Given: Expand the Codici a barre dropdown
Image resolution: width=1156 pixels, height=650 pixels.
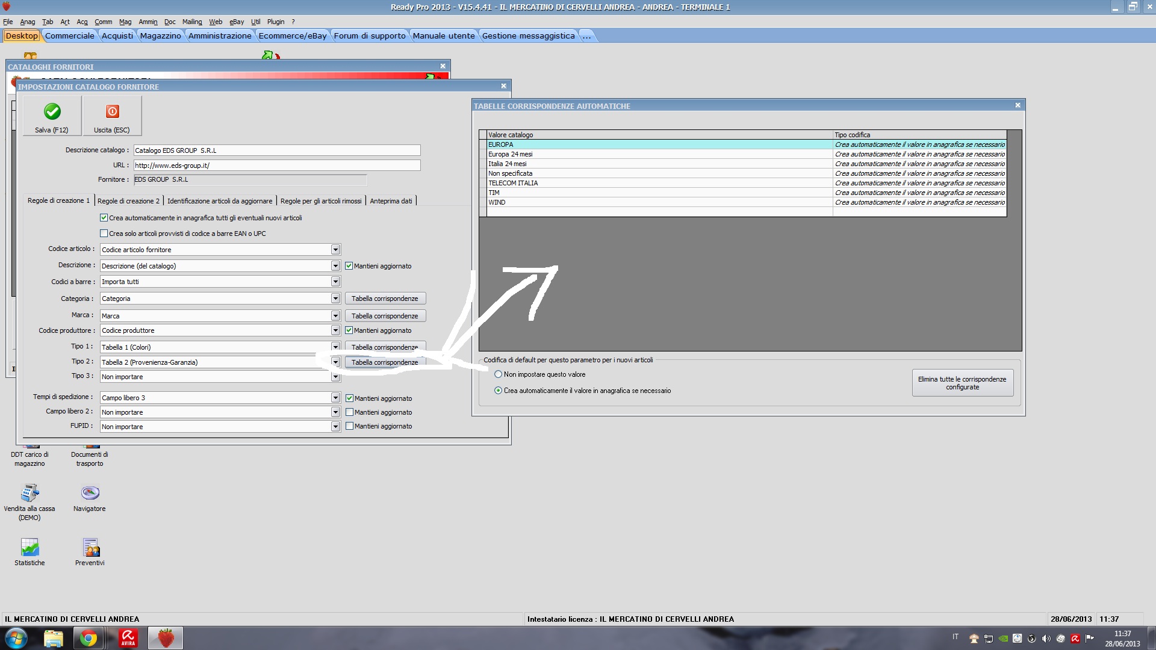Looking at the screenshot, I should point(335,282).
